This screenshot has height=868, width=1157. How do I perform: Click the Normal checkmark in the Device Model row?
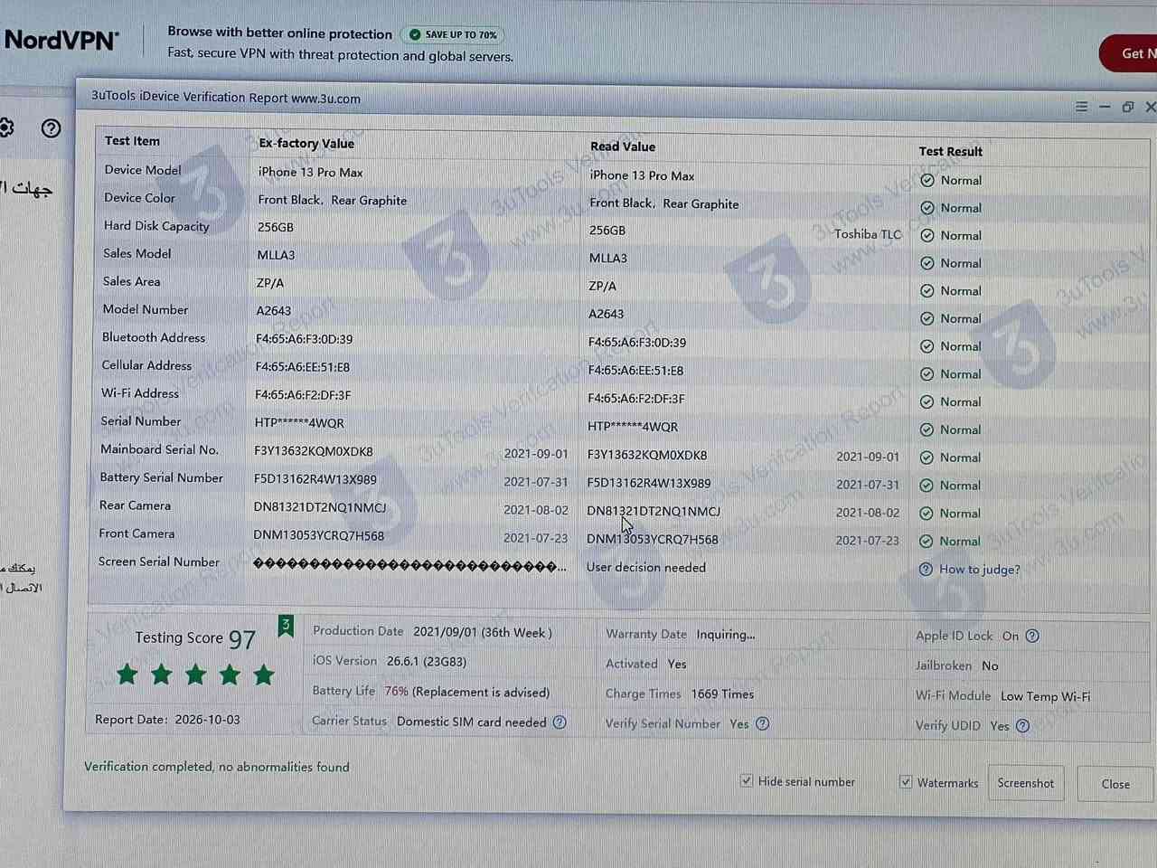click(927, 180)
